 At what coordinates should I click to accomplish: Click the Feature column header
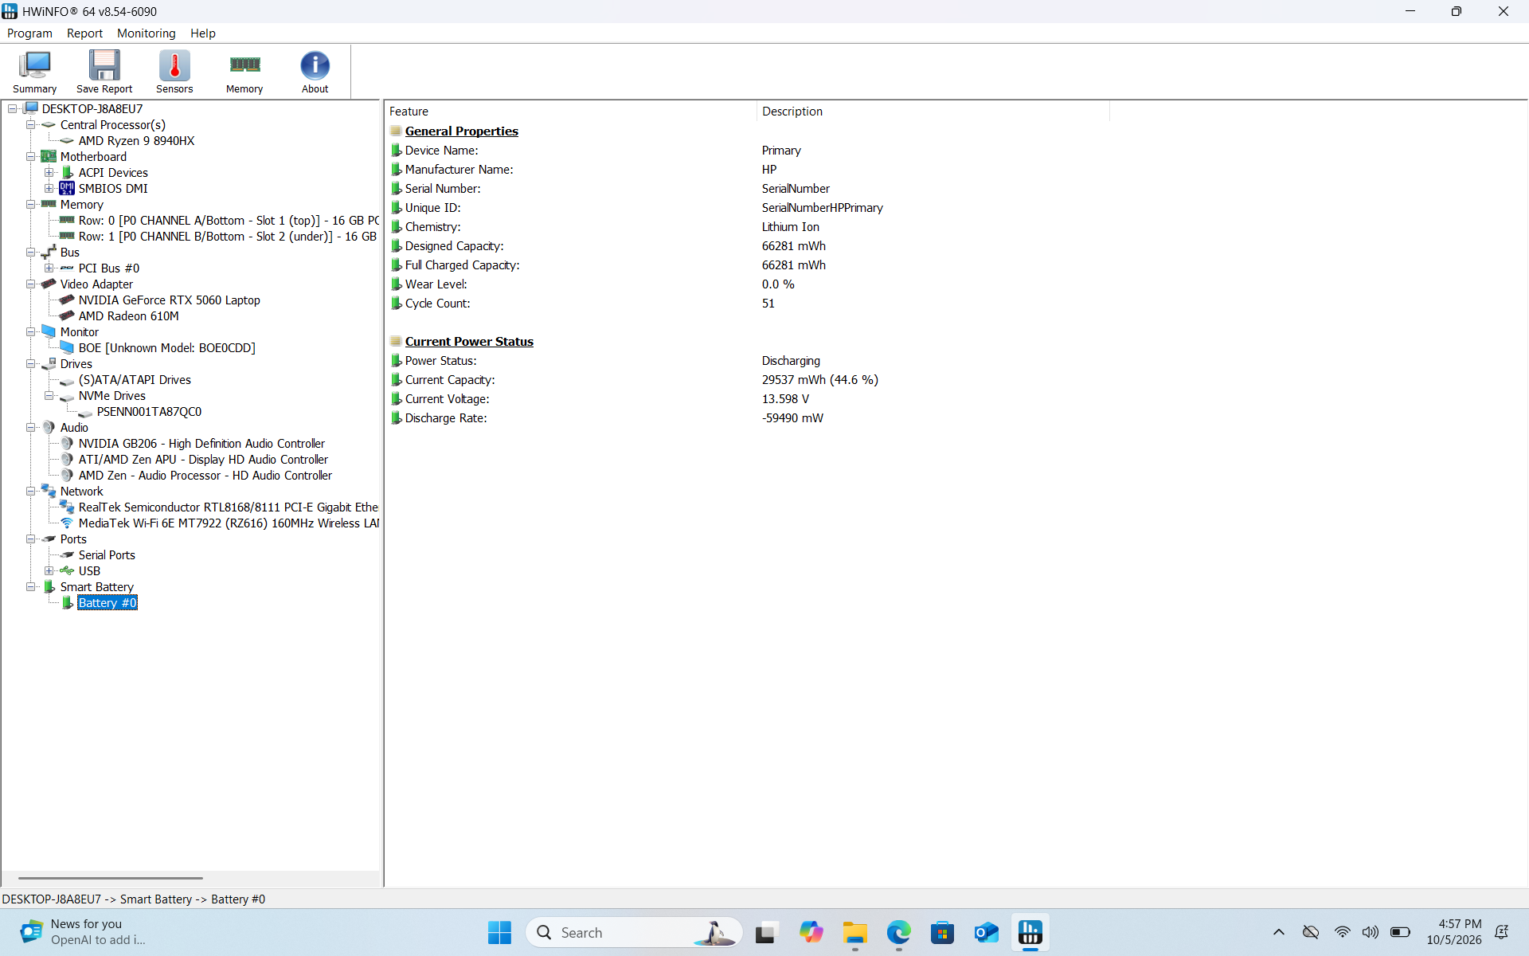pos(570,112)
